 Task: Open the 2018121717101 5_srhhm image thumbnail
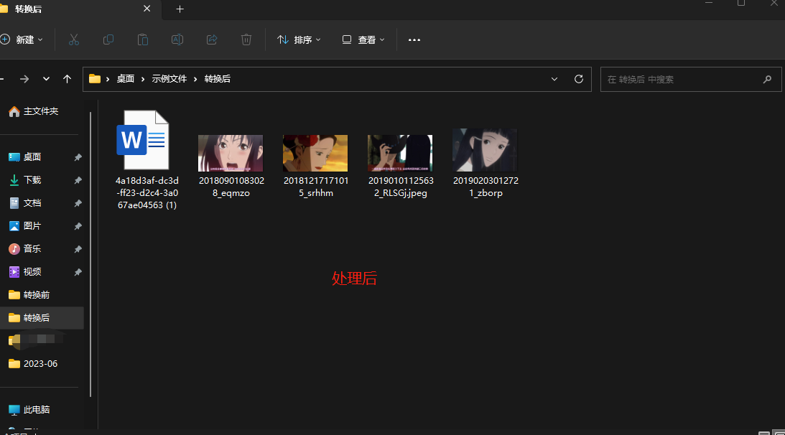pyautogui.click(x=315, y=151)
